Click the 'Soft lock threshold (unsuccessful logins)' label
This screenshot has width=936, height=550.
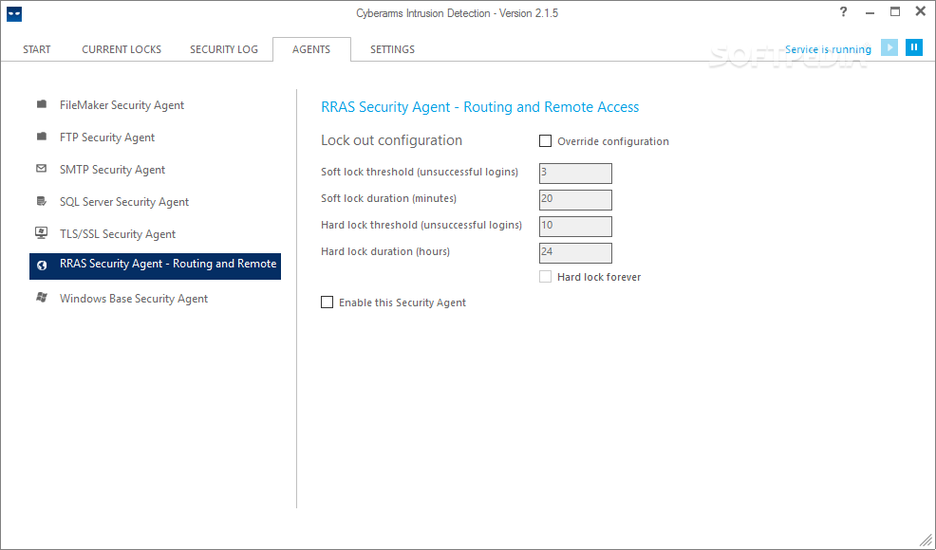(x=420, y=172)
